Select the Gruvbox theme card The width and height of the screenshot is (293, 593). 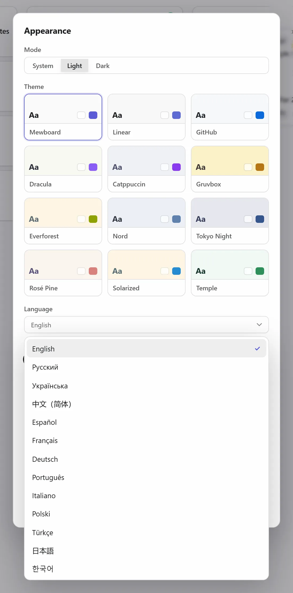click(230, 169)
